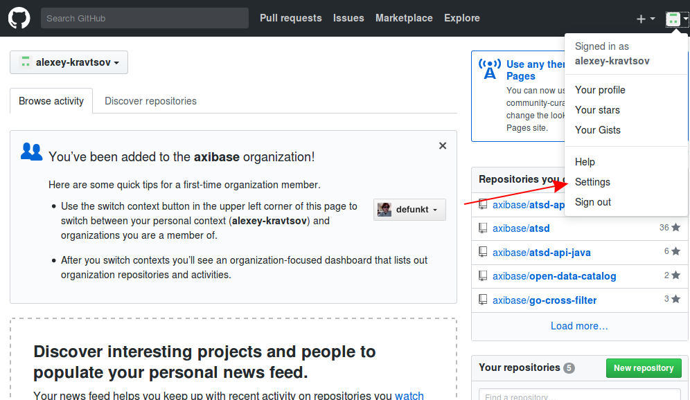Image resolution: width=690 pixels, height=400 pixels.
Task: Follow the watch link in news feed text
Action: click(409, 395)
